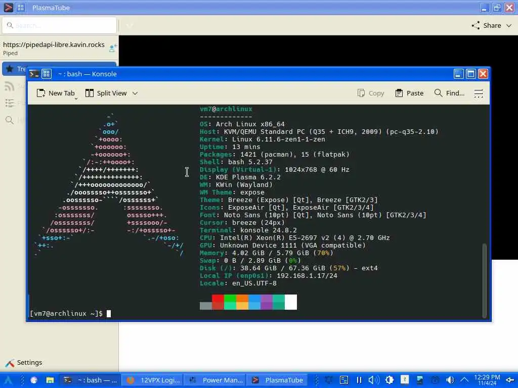
Task: Click the clock showing 12:29 PM
Action: (487, 380)
